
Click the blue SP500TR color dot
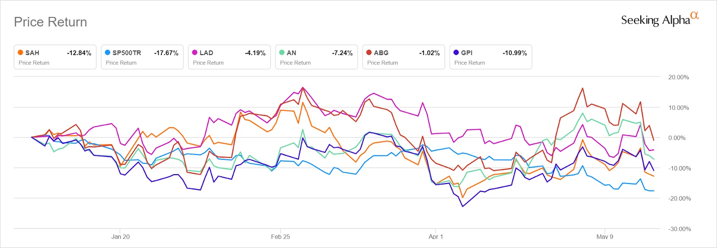coord(108,52)
